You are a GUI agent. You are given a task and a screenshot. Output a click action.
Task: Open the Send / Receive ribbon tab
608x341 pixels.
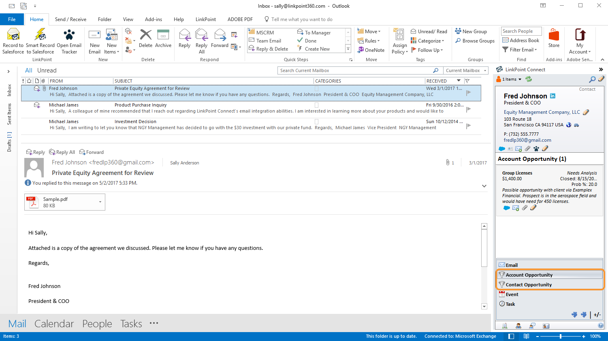(x=70, y=19)
